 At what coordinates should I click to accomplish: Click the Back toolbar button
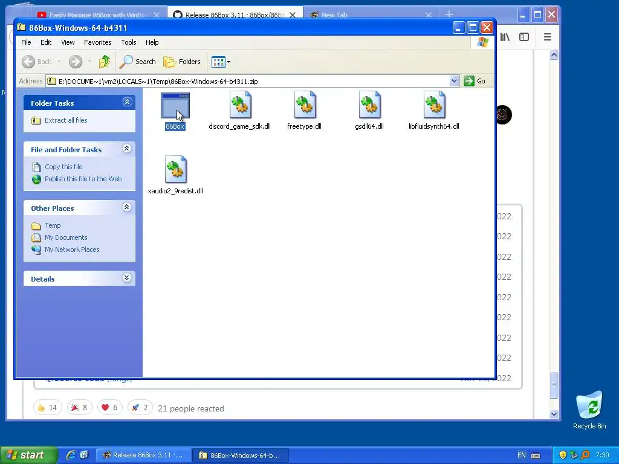point(37,62)
